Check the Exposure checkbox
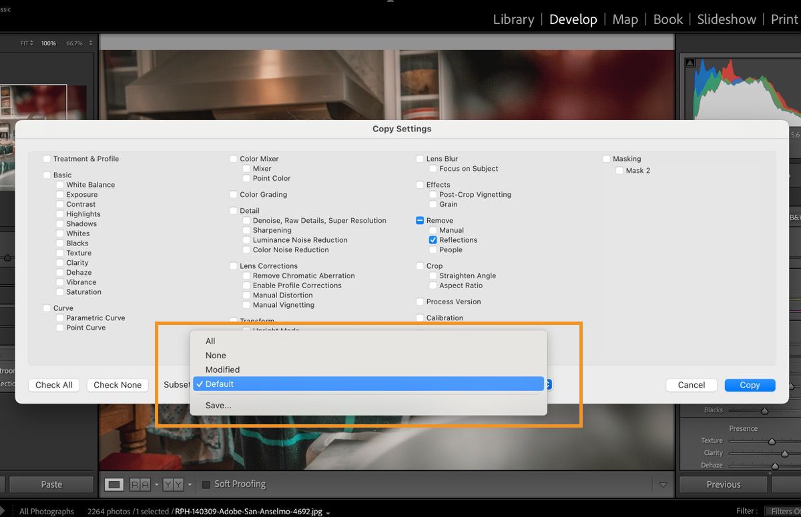This screenshot has width=801, height=517. [x=60, y=195]
